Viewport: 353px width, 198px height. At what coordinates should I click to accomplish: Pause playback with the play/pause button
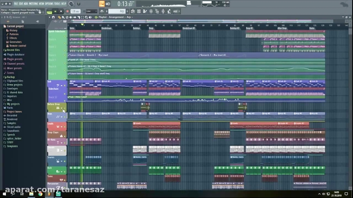[x=55, y=11]
